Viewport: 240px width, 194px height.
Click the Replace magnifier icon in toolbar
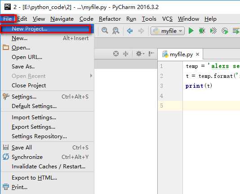coord(116,31)
